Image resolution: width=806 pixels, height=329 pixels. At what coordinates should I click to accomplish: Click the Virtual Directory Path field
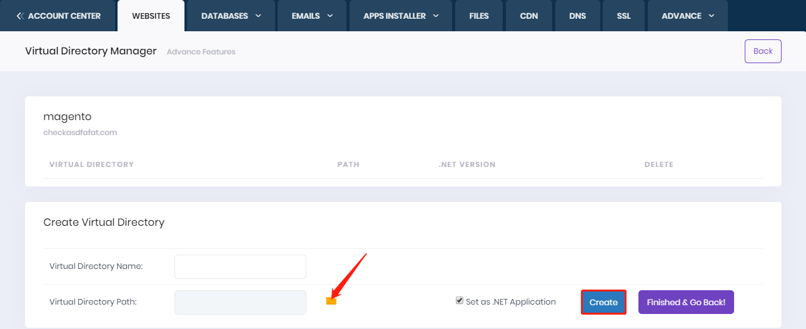click(x=240, y=302)
